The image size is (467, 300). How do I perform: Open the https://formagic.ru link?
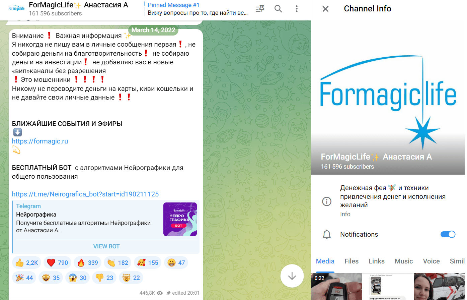pos(40,141)
